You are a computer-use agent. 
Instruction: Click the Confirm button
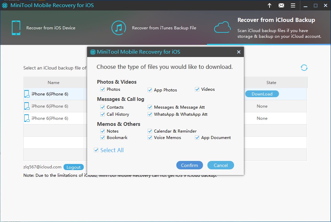pyautogui.click(x=189, y=165)
